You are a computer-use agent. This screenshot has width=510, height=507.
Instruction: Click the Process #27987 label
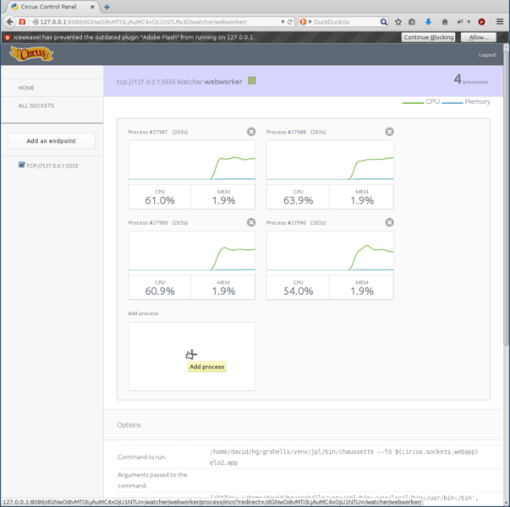pyautogui.click(x=148, y=132)
